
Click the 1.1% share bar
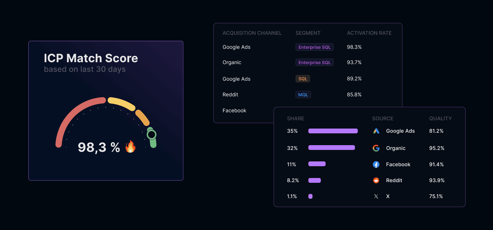[x=310, y=197]
